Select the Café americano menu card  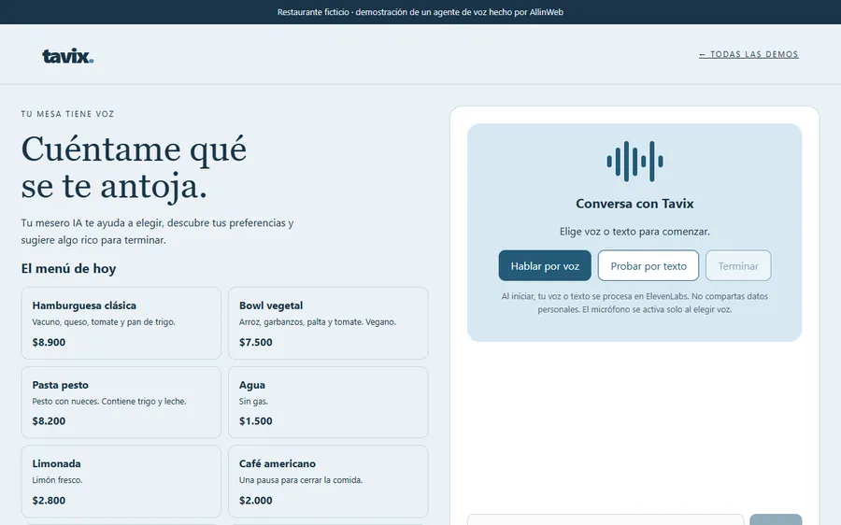pyautogui.click(x=328, y=481)
